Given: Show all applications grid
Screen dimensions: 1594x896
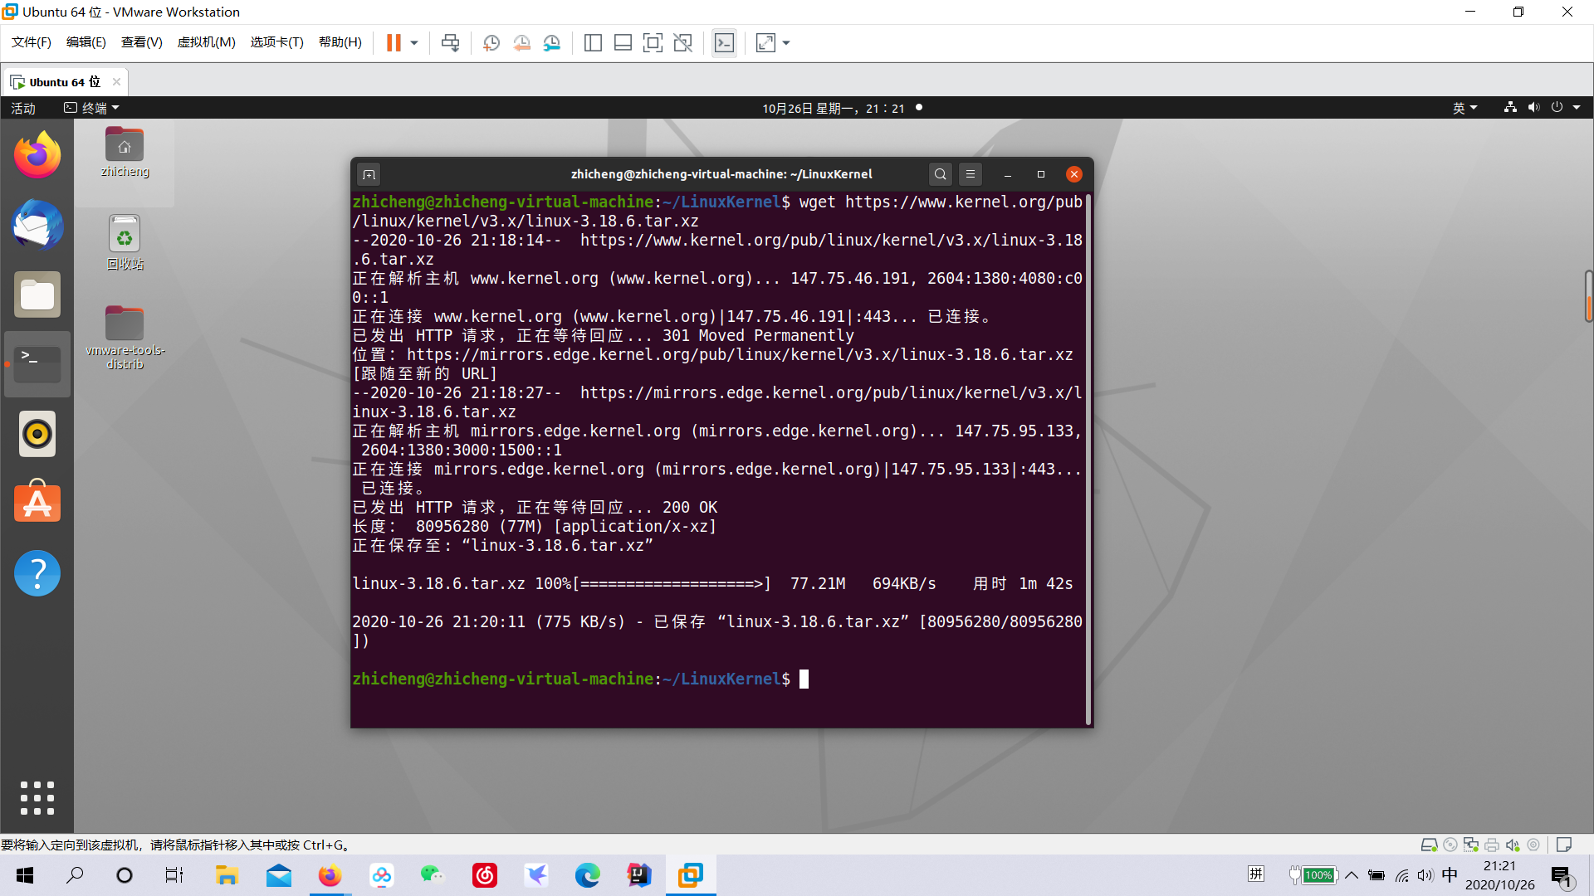Looking at the screenshot, I should click(x=37, y=798).
